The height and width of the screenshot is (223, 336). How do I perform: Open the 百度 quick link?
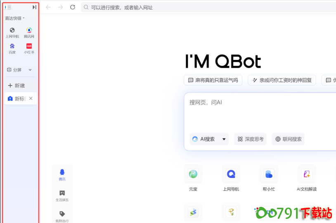click(x=12, y=48)
